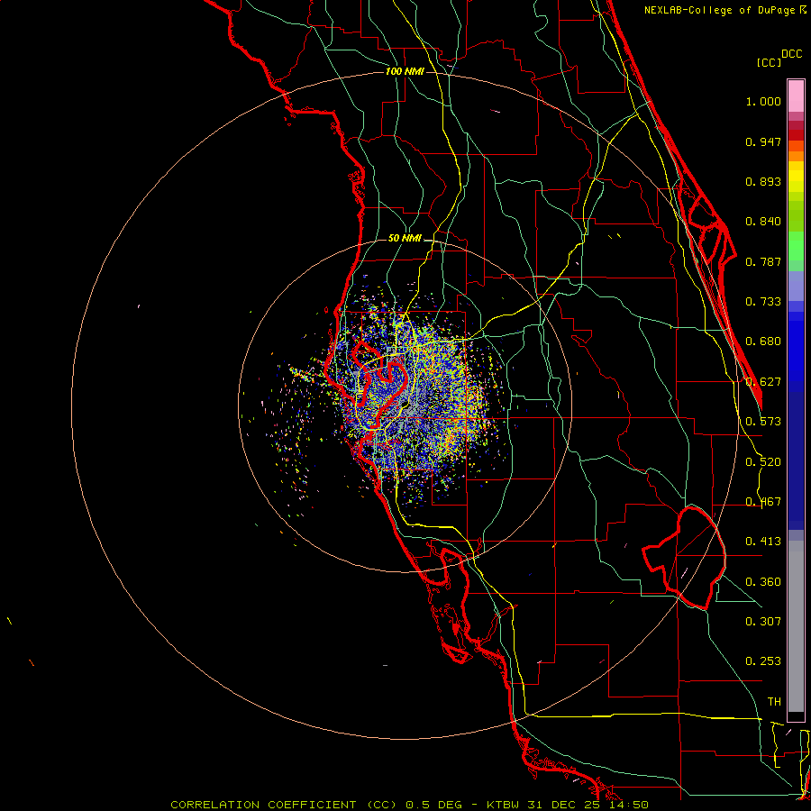Click the 0.680 scale value
This screenshot has height=811, width=811.
[763, 342]
